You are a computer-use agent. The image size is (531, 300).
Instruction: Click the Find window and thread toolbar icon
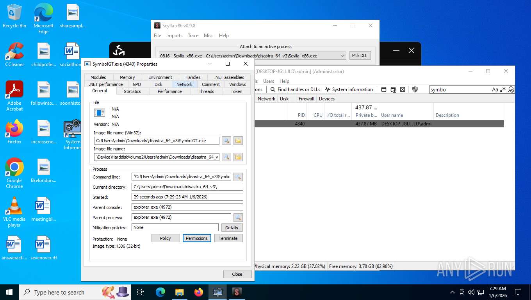click(x=393, y=89)
